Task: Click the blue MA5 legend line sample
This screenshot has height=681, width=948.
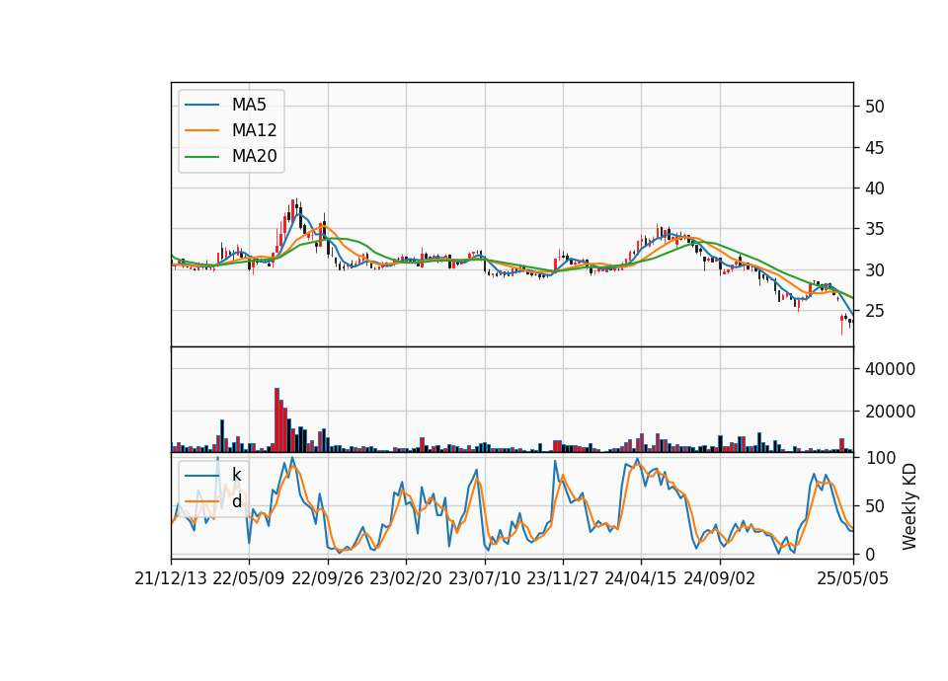Action: 201,105
